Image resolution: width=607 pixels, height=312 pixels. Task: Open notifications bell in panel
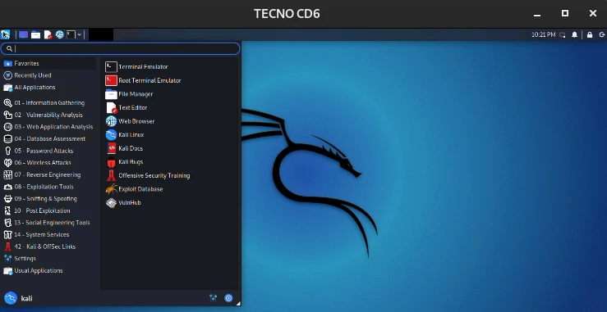tap(574, 34)
